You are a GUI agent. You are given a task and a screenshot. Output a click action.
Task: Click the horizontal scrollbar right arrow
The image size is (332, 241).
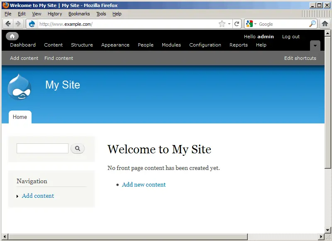click(321, 236)
